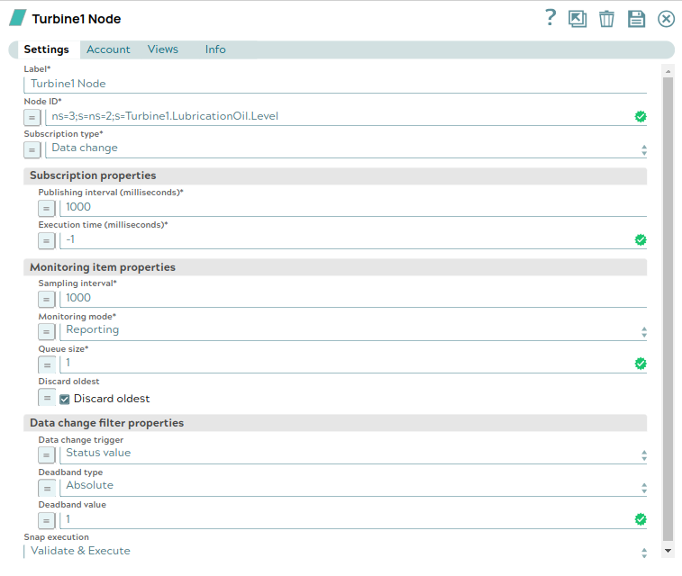Edit the Sampling interval field

(353, 298)
